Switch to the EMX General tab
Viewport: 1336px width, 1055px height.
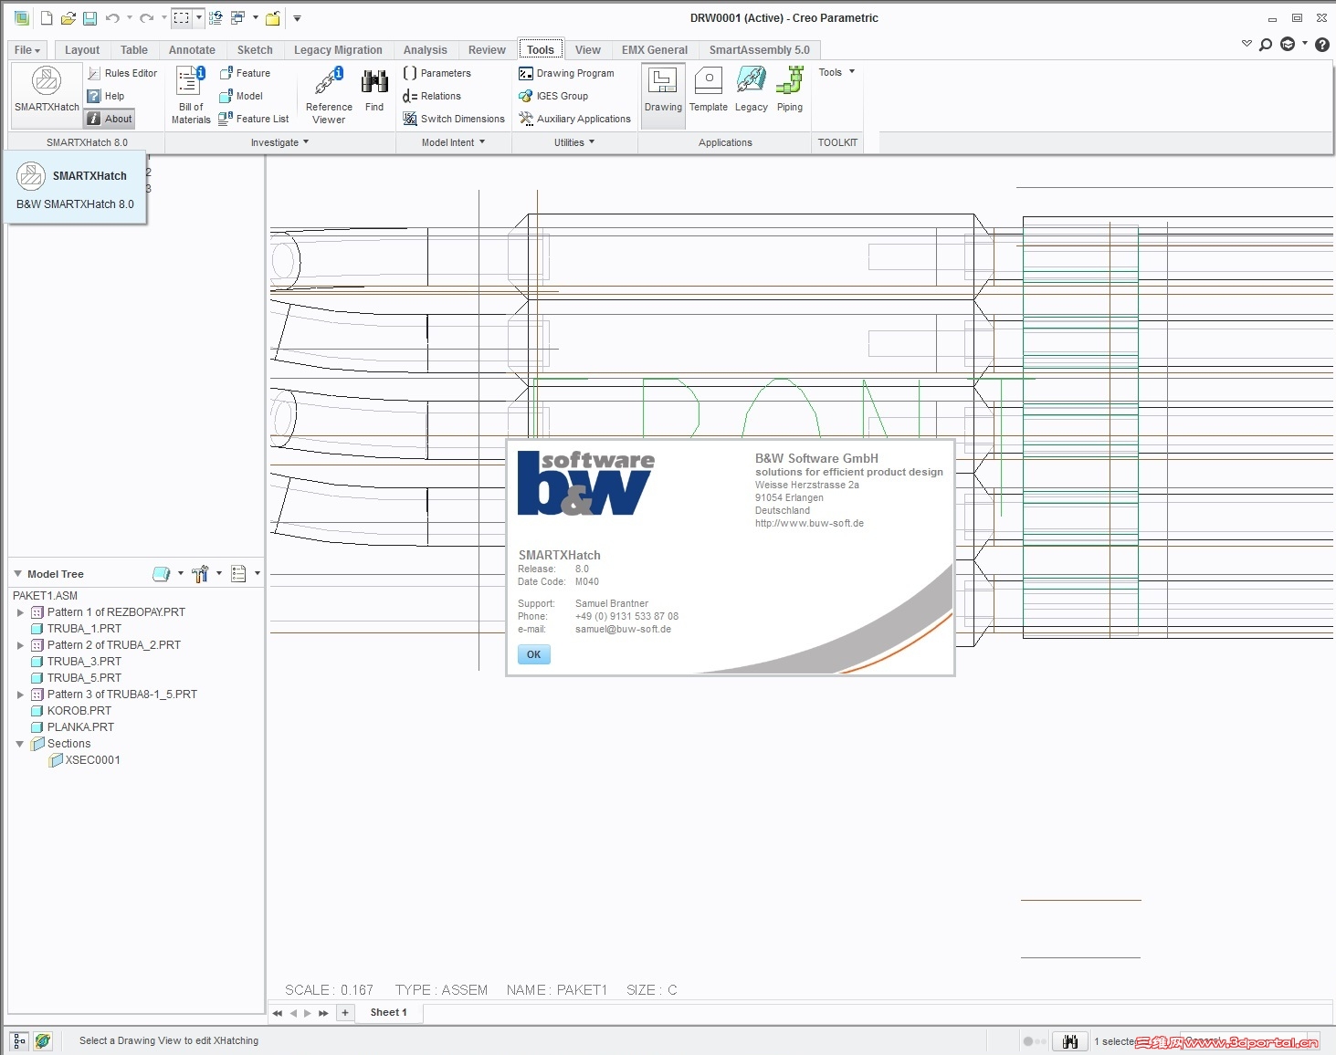[655, 50]
